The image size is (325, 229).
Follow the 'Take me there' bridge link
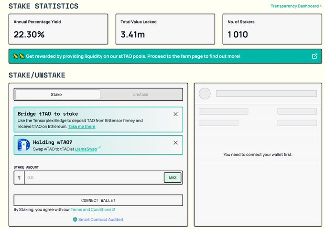[82, 126]
